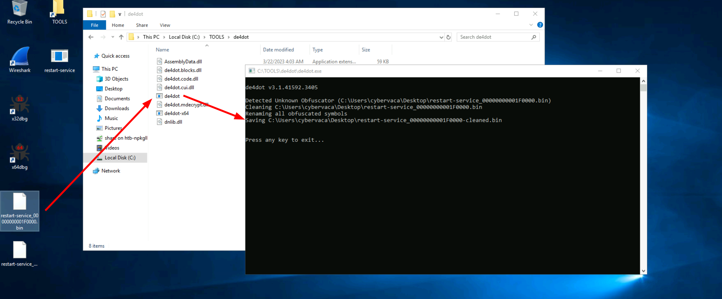722x299 pixels.
Task: Expand the ribbon with the chevron
Action: (531, 25)
